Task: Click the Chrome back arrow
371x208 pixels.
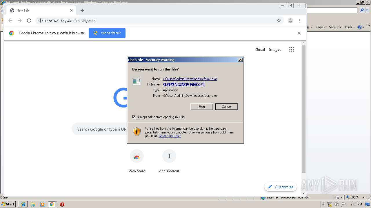Action: point(10,21)
